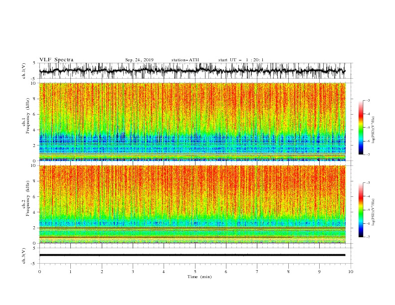Click the "ch.3(V)" axis label
This screenshot has width=395, height=305.
[24, 256]
